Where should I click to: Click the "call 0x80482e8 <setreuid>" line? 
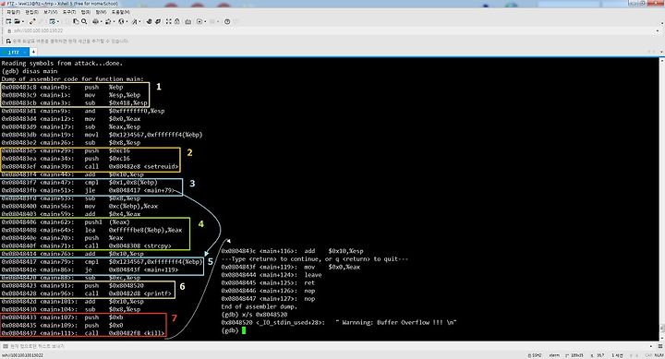(90, 166)
